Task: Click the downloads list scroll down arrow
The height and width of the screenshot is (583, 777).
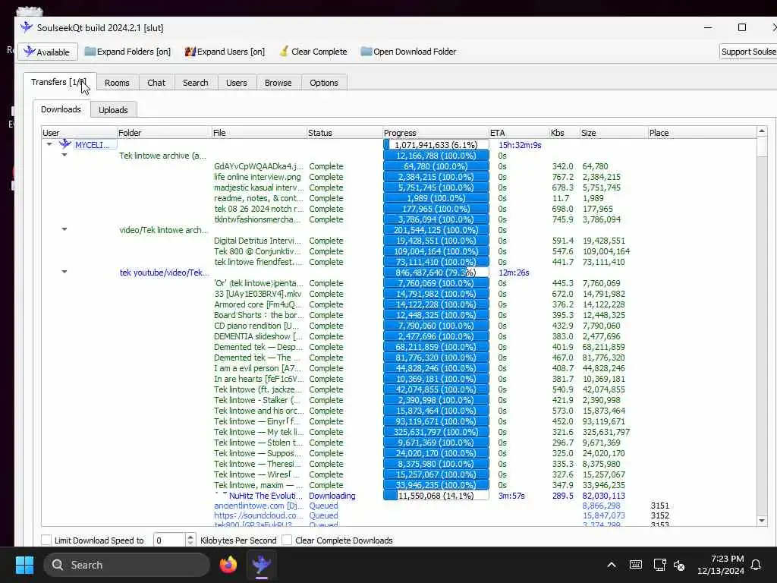Action: pyautogui.click(x=762, y=520)
